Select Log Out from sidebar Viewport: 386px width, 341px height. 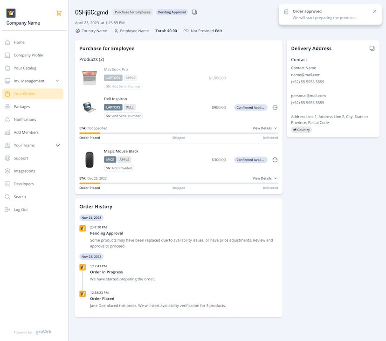click(21, 209)
